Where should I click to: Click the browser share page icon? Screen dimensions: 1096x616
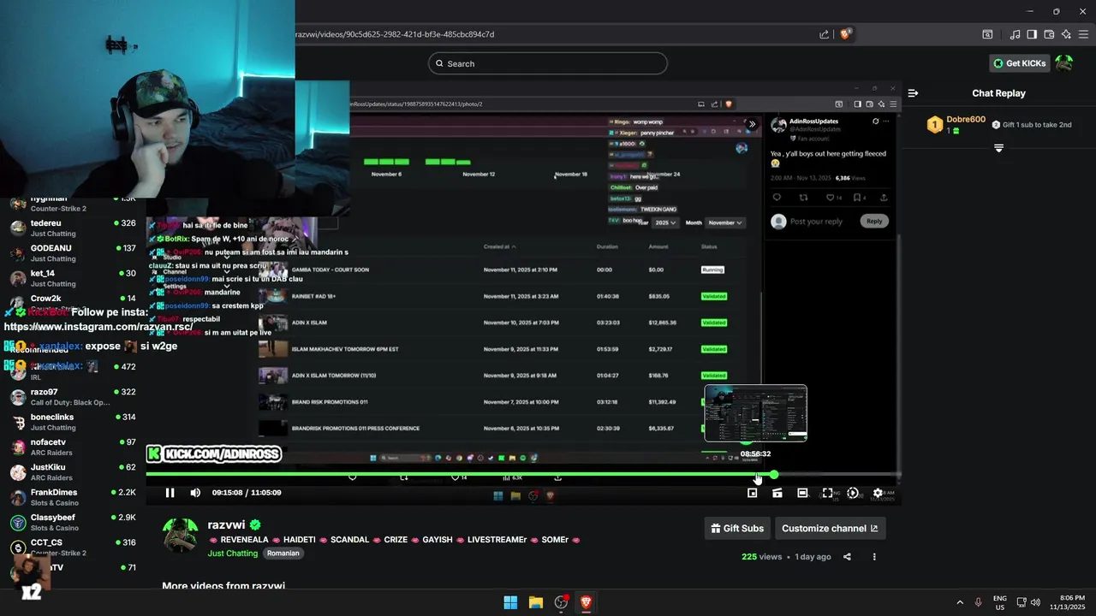pos(824,34)
